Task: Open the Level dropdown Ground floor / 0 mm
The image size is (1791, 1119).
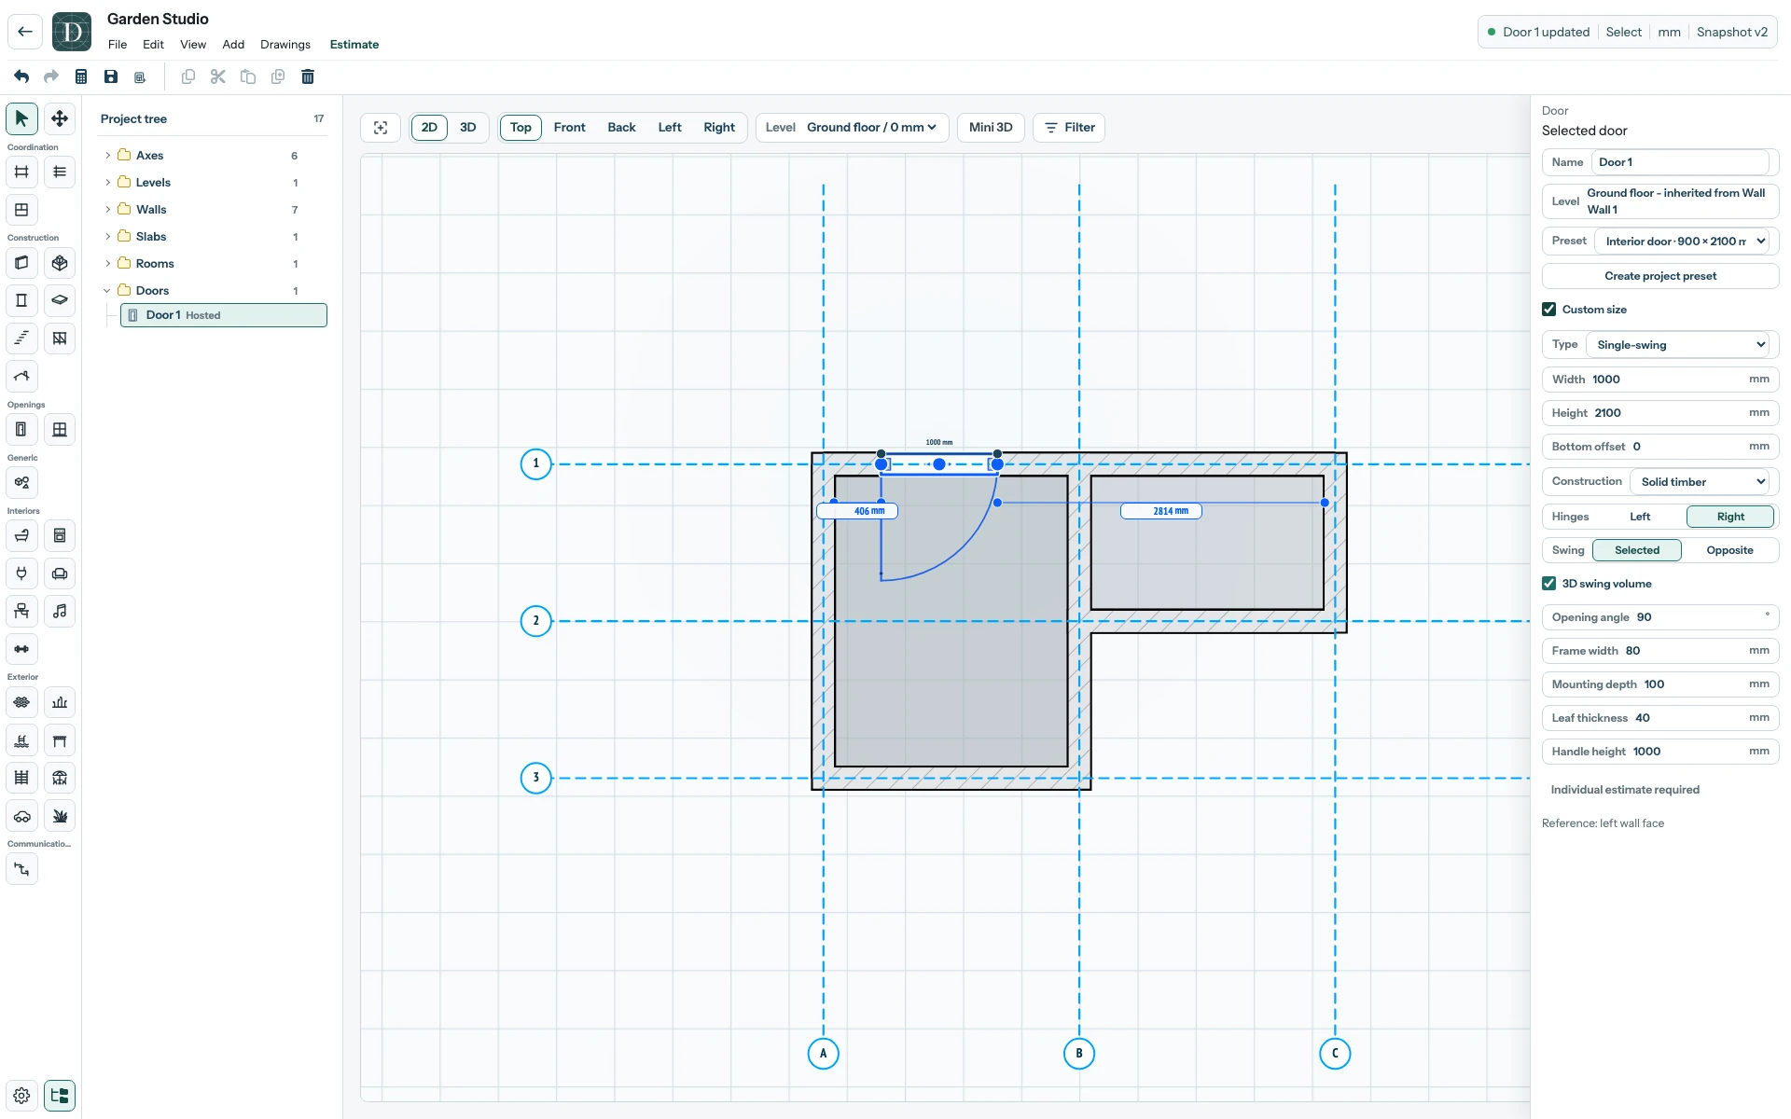Action: click(x=871, y=128)
